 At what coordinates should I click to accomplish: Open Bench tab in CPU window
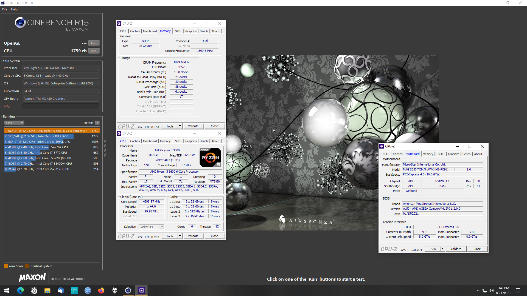point(204,141)
